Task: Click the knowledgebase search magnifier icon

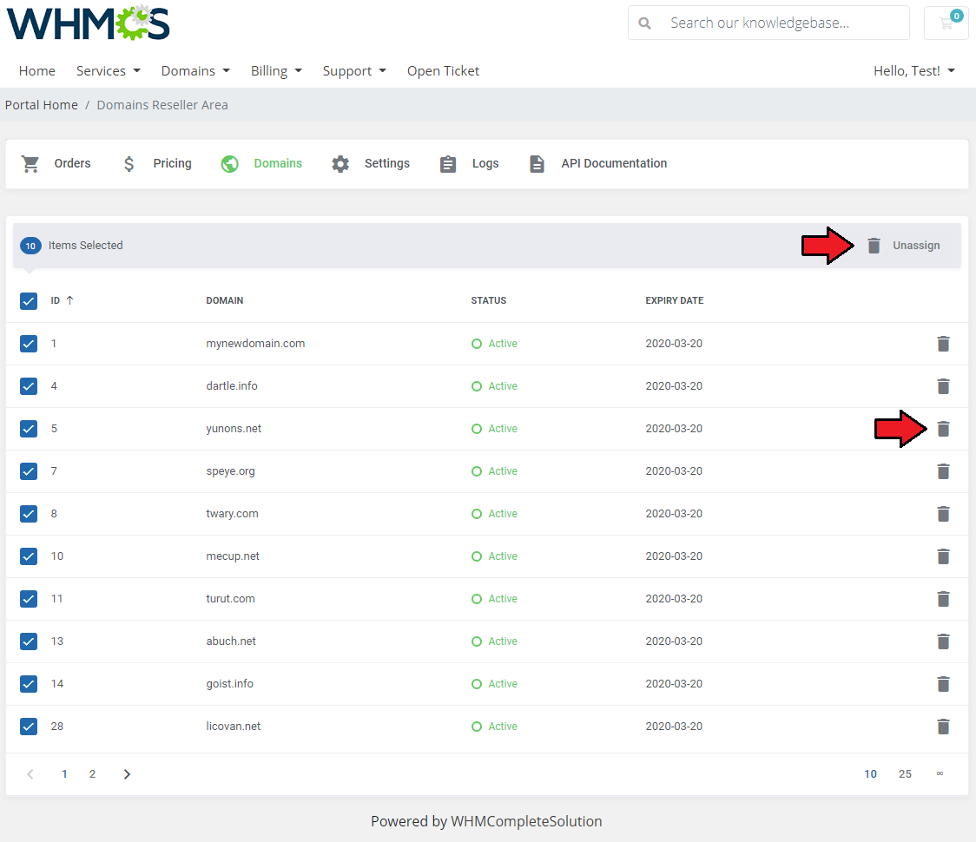Action: (x=645, y=23)
